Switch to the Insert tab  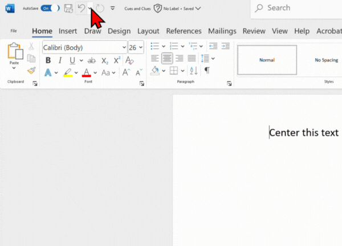coord(68,31)
